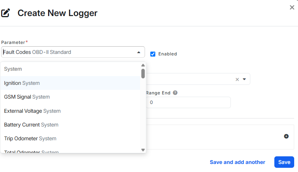This screenshot has height=172, width=298.
Task: Choose Battery Current System option
Action: (70, 125)
